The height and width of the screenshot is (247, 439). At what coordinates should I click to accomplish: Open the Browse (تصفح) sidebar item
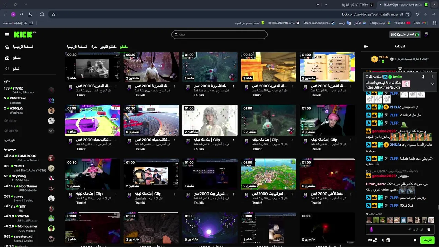[x=13, y=58]
